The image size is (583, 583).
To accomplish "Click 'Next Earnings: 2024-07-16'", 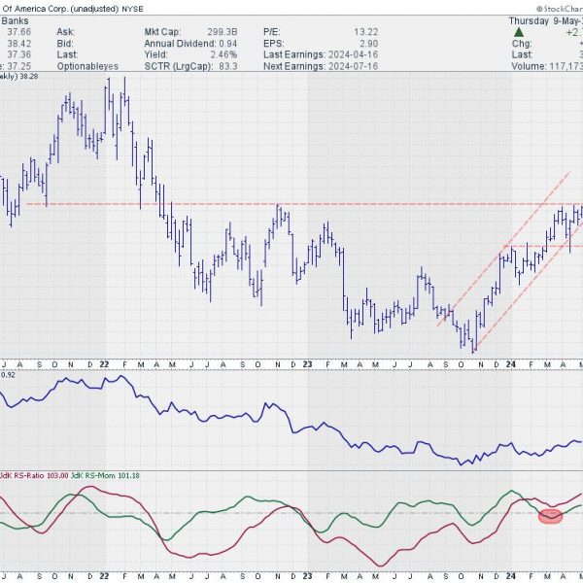I will click(321, 66).
